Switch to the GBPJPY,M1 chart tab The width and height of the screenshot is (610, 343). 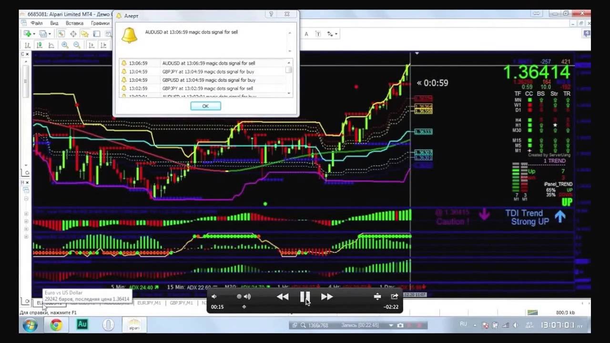pyautogui.click(x=182, y=303)
